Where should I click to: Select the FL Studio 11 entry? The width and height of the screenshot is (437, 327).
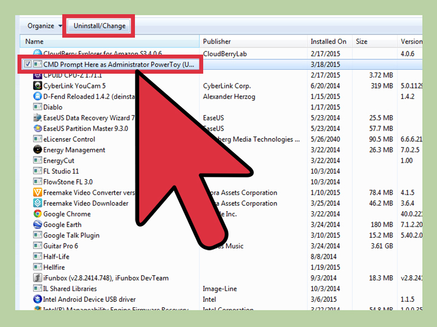61,171
